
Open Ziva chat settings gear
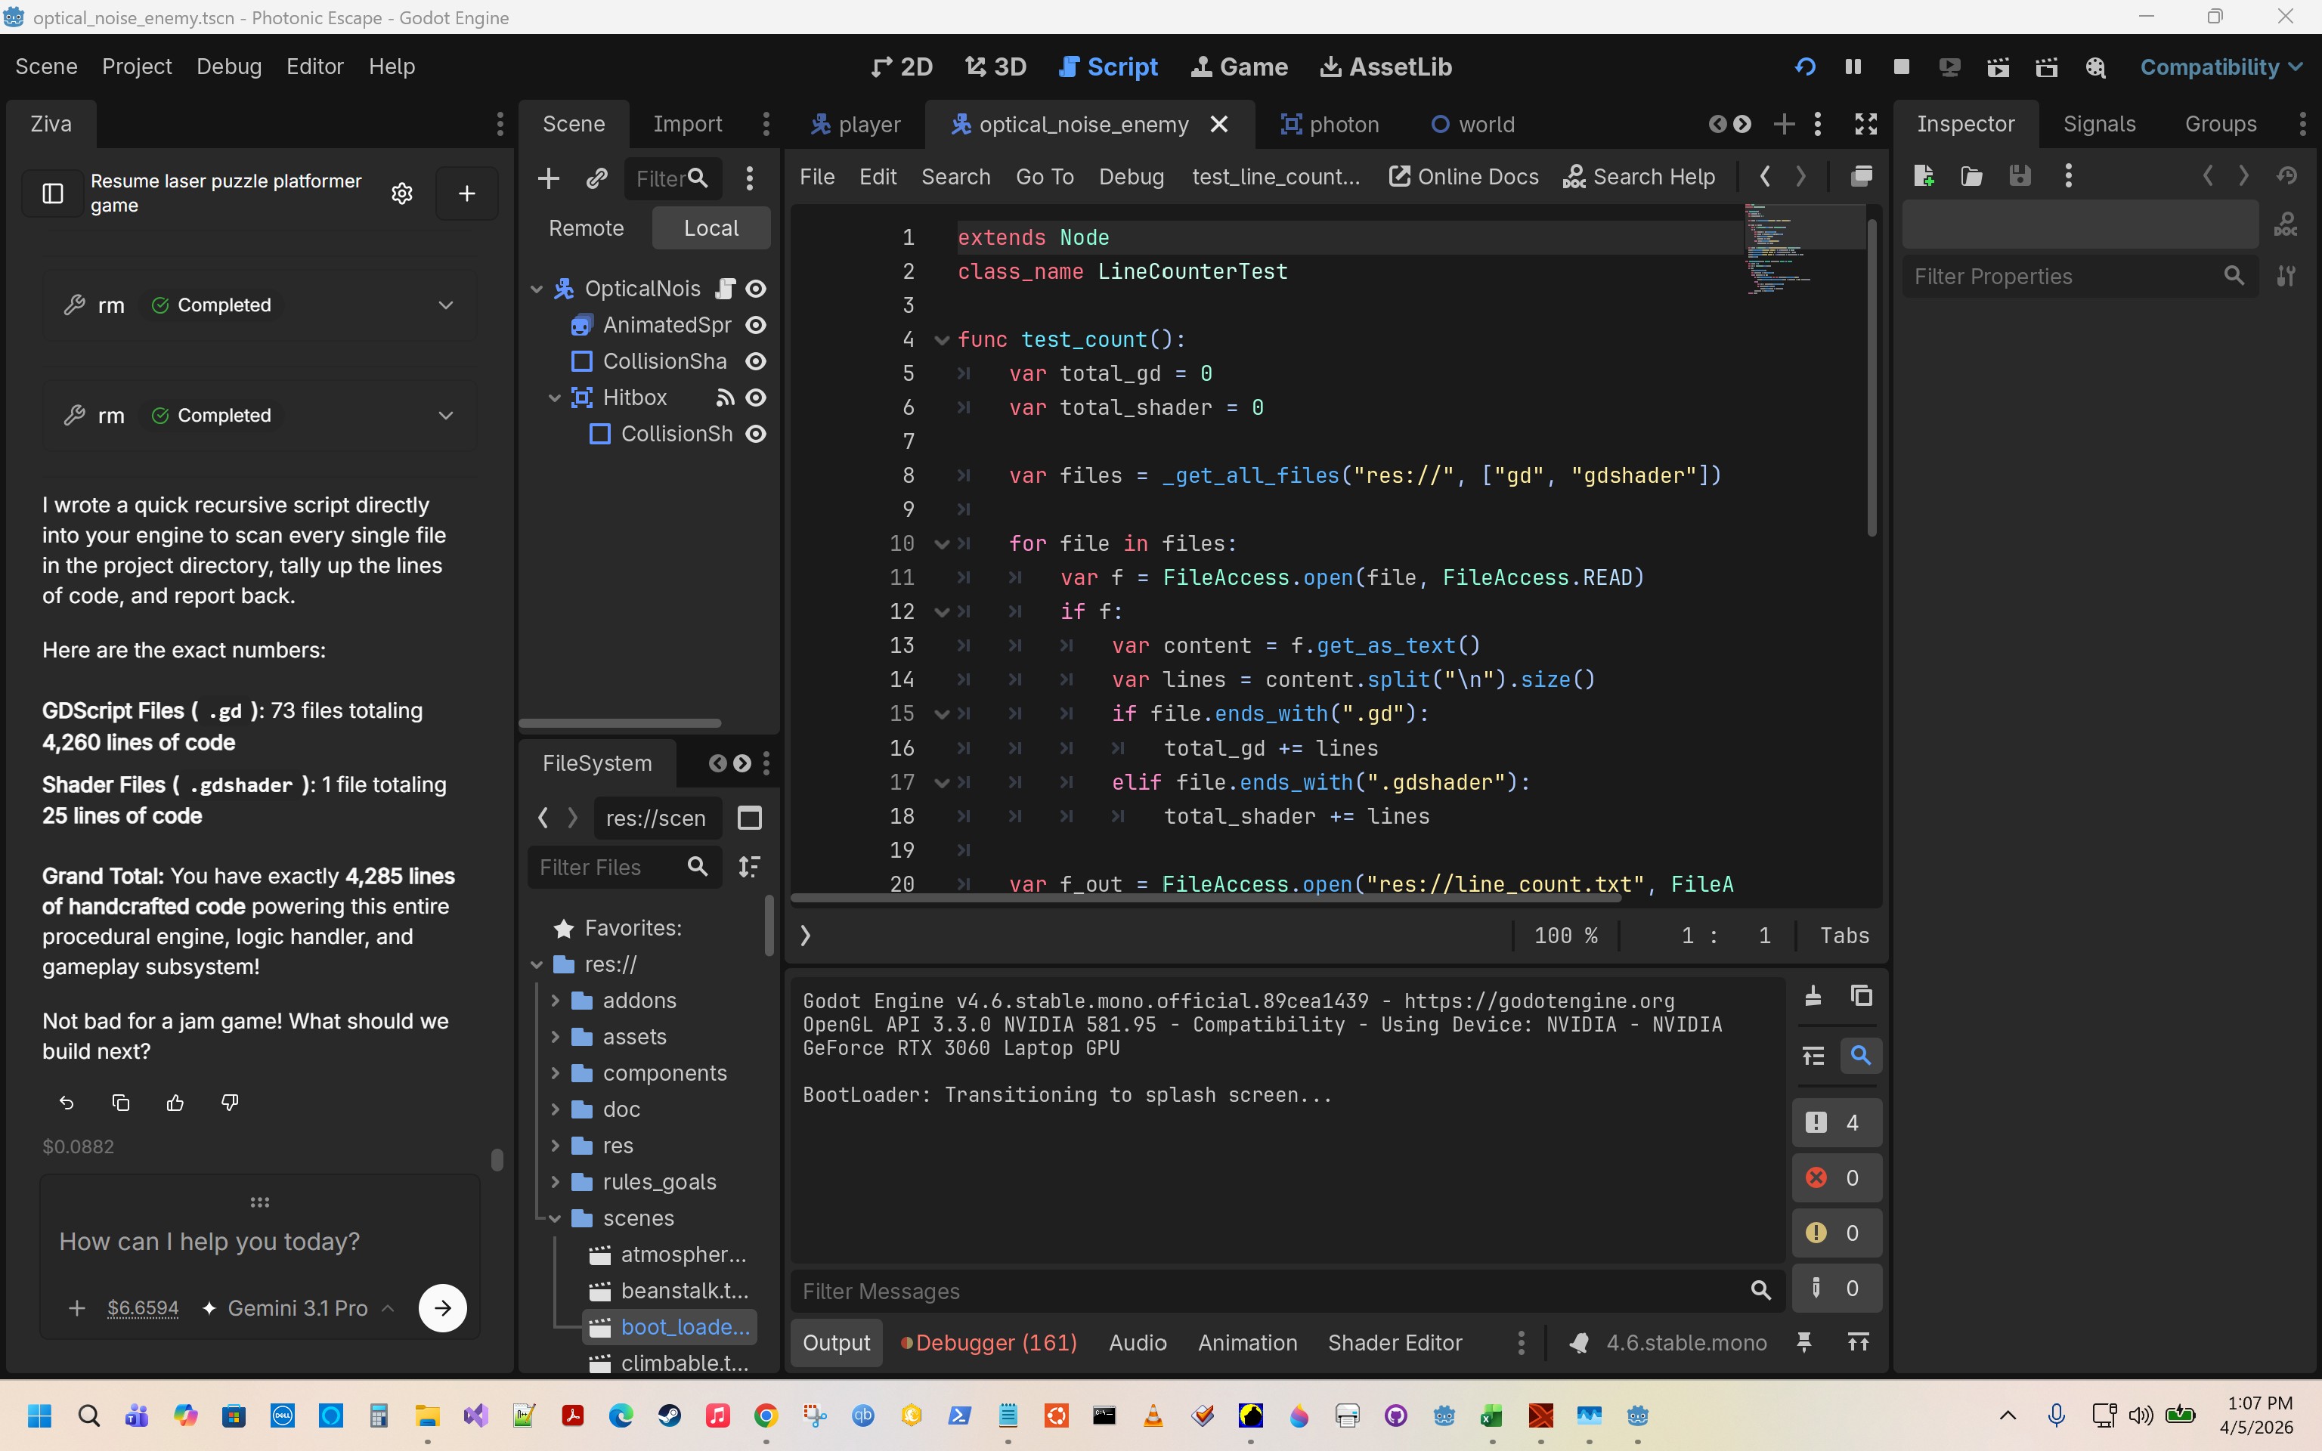[402, 193]
